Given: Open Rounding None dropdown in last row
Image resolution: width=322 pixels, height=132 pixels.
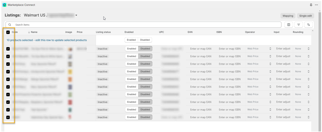Looking at the screenshot, I should (x=302, y=117).
